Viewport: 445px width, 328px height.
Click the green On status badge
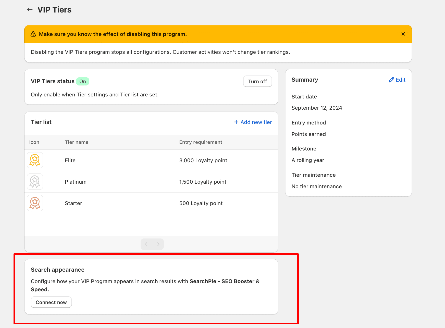[82, 81]
